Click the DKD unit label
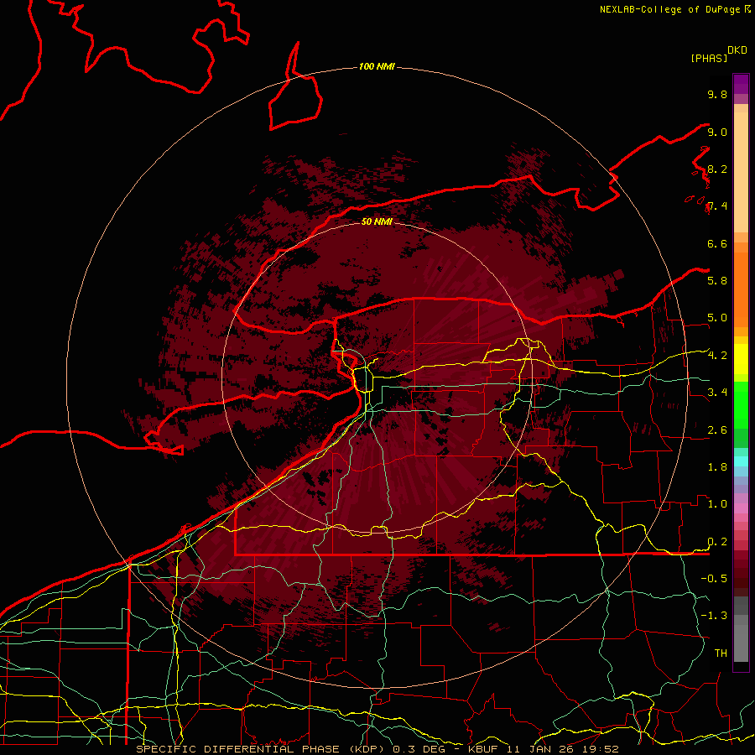 (737, 50)
